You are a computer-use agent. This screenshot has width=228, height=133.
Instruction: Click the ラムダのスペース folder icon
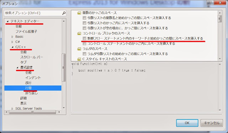click(x=79, y=49)
